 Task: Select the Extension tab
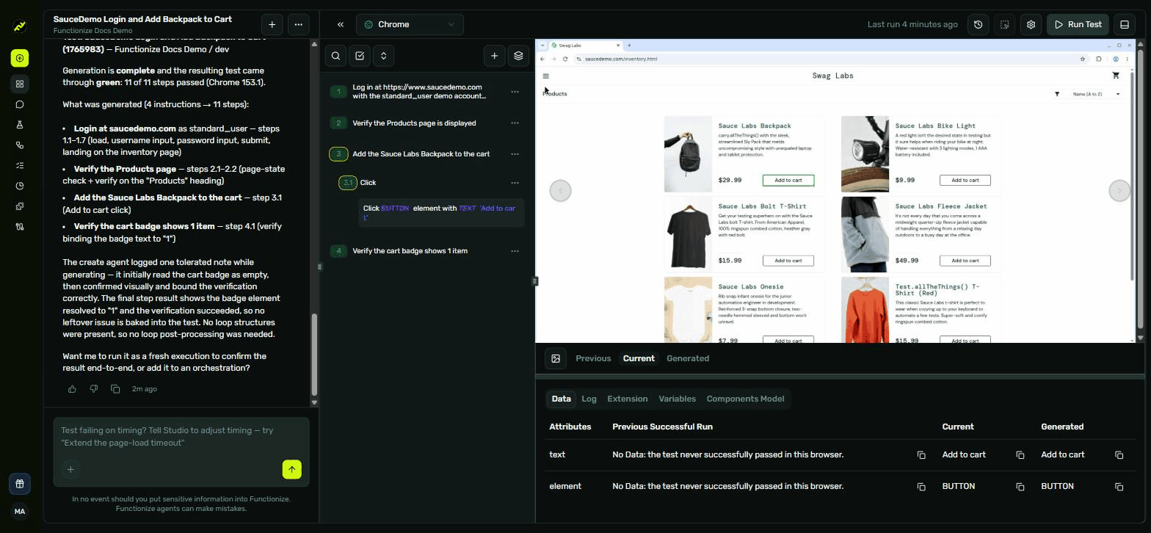click(628, 399)
